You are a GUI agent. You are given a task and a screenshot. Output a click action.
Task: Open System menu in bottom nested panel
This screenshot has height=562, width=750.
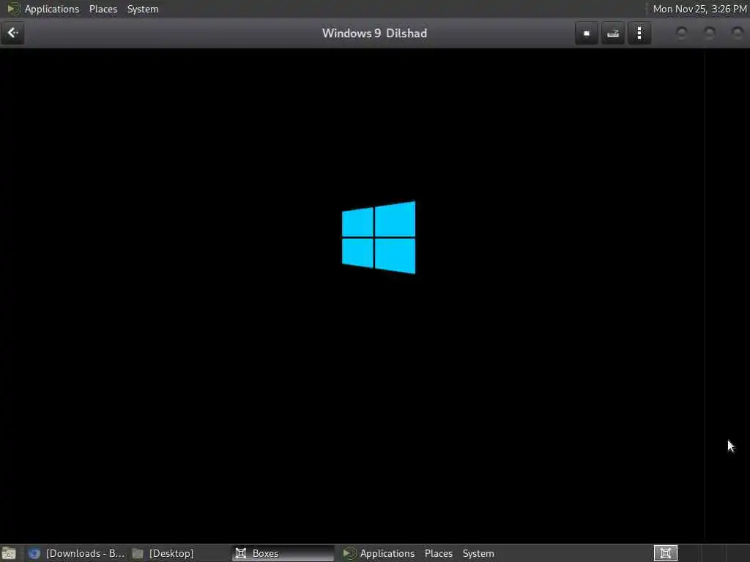point(478,553)
